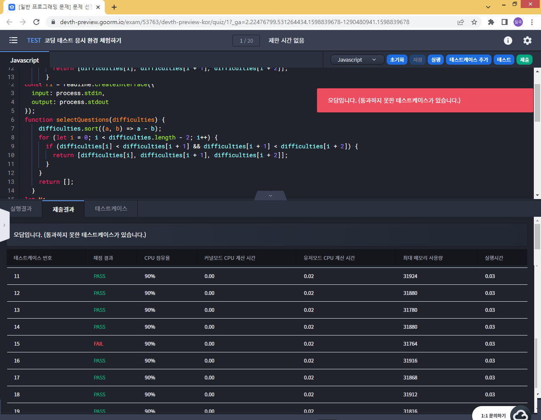This screenshot has height=420, width=541.
Task: View site information lock icon
Action: (x=53, y=22)
